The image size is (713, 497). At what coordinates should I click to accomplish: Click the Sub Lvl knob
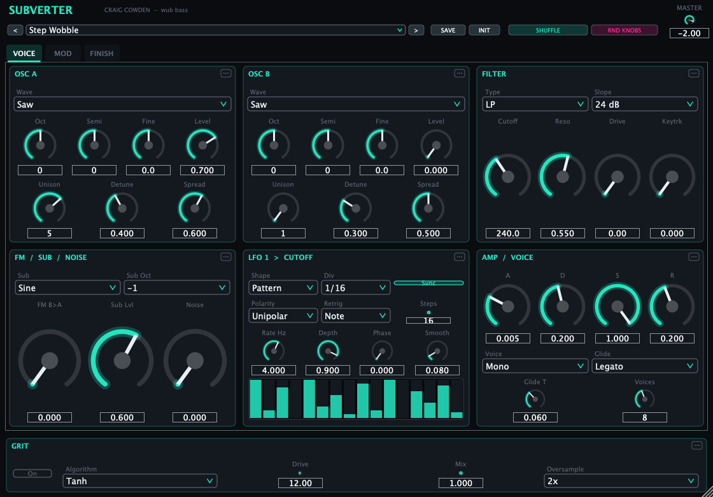pos(122,361)
